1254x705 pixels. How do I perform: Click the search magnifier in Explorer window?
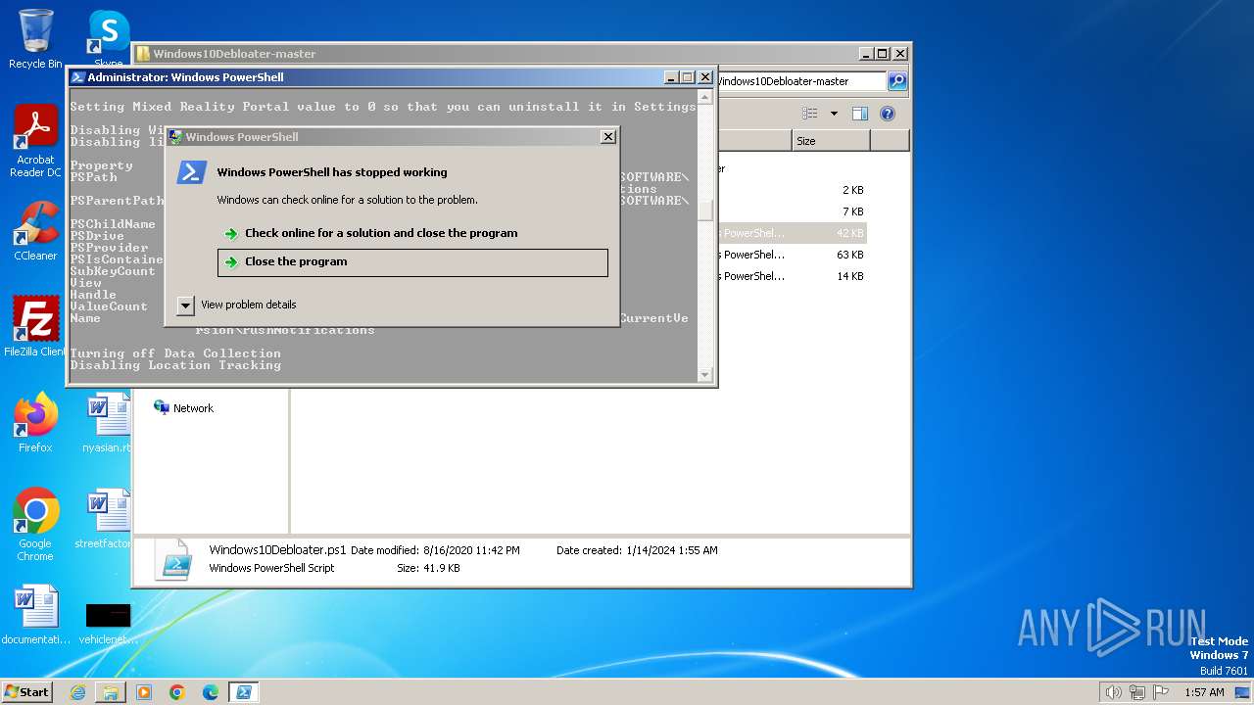click(896, 81)
